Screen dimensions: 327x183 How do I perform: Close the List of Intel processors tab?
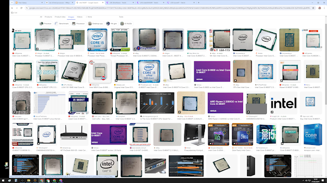coord(73,2)
